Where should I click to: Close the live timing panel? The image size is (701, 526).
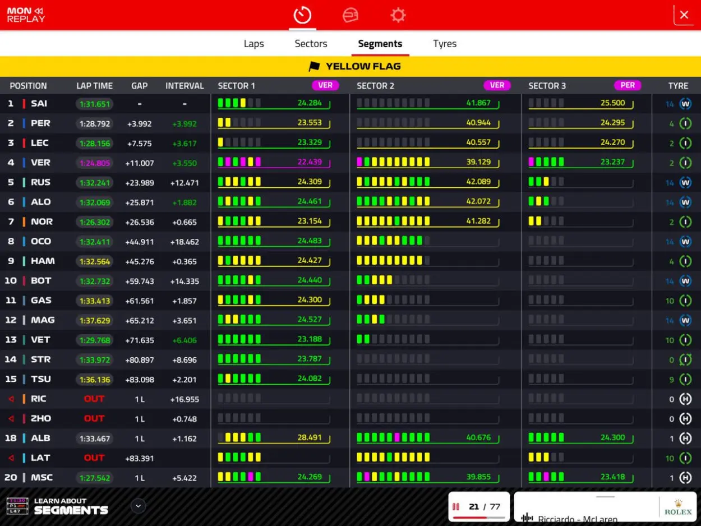coord(684,15)
